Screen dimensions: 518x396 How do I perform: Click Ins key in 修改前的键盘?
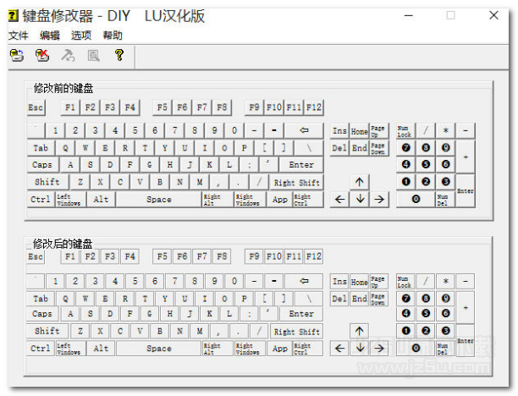point(339,131)
